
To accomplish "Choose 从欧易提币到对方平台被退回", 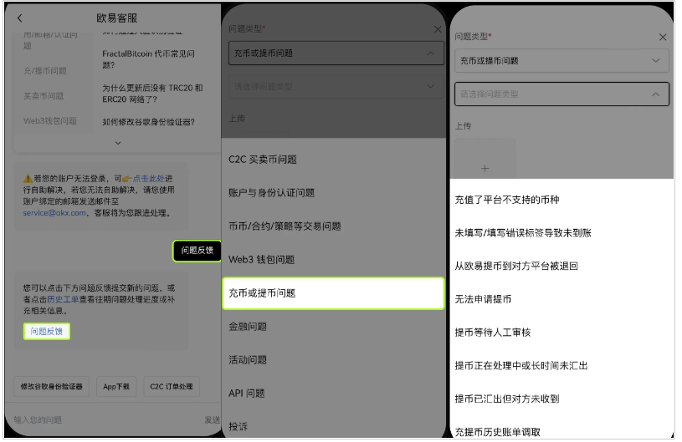I will [x=516, y=267].
